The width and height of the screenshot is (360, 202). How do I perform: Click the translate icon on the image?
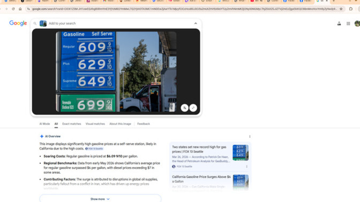pyautogui.click(x=185, y=108)
